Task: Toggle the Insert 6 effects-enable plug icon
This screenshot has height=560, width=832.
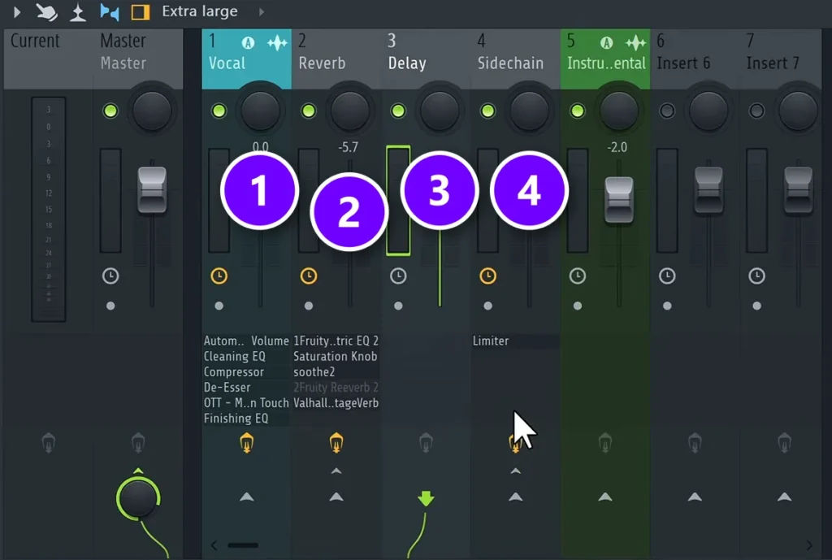Action: pos(695,442)
